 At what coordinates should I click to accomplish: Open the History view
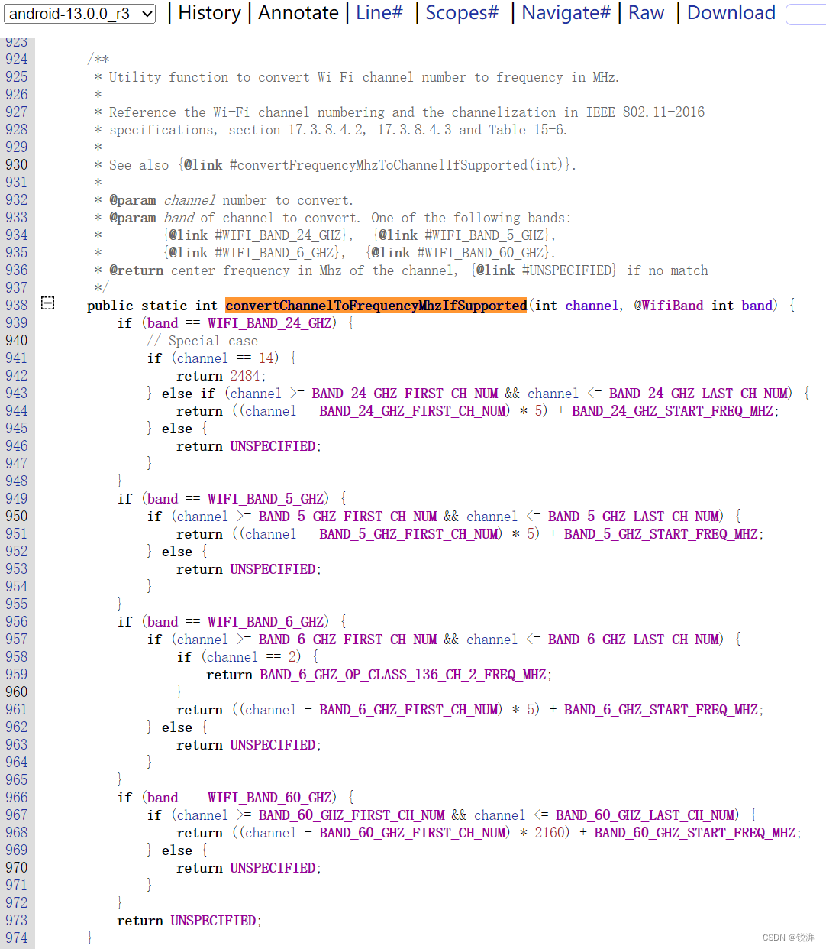click(209, 13)
